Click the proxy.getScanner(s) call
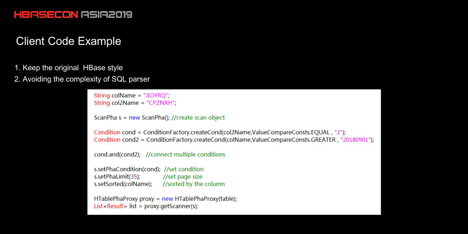Image resolution: width=468 pixels, height=234 pixels. pos(171,206)
